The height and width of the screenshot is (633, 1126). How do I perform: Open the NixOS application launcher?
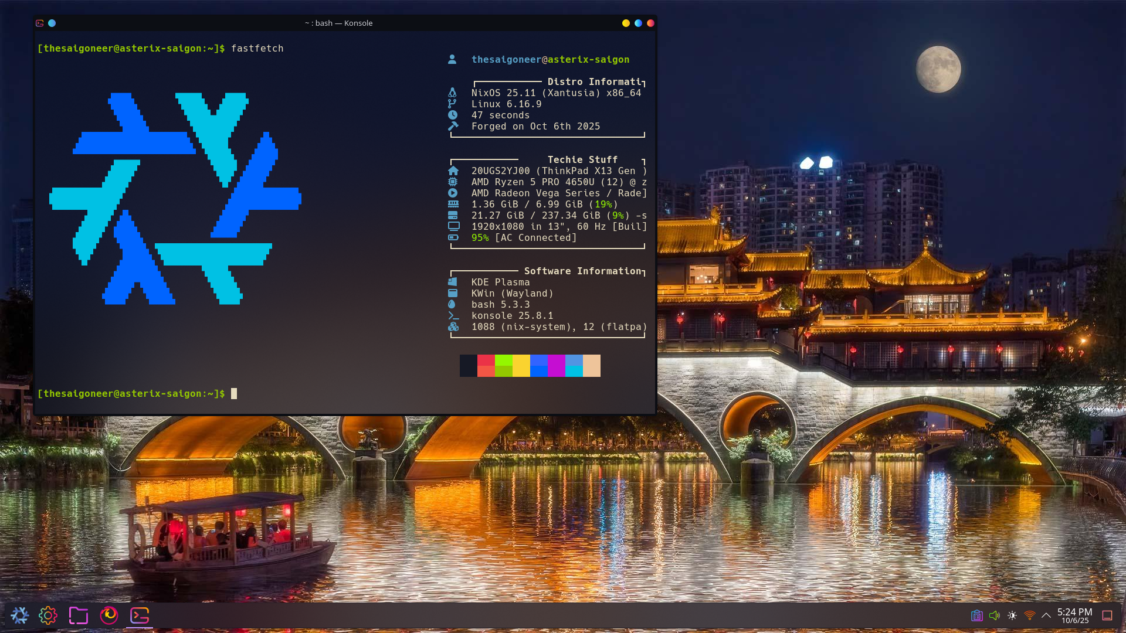pos(19,615)
